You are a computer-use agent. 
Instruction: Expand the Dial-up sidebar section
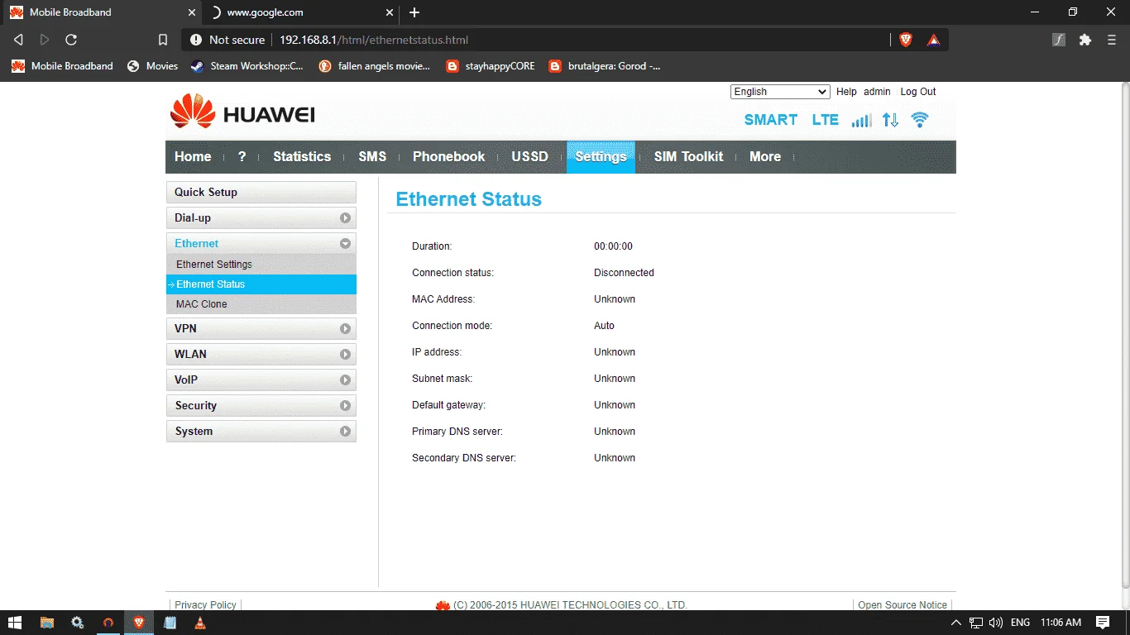click(x=261, y=218)
